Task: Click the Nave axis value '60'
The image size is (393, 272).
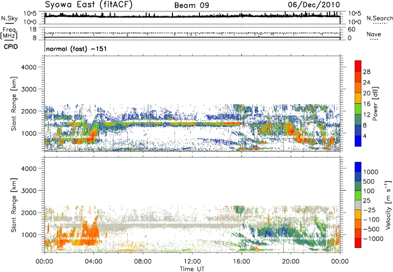Action: (351, 29)
